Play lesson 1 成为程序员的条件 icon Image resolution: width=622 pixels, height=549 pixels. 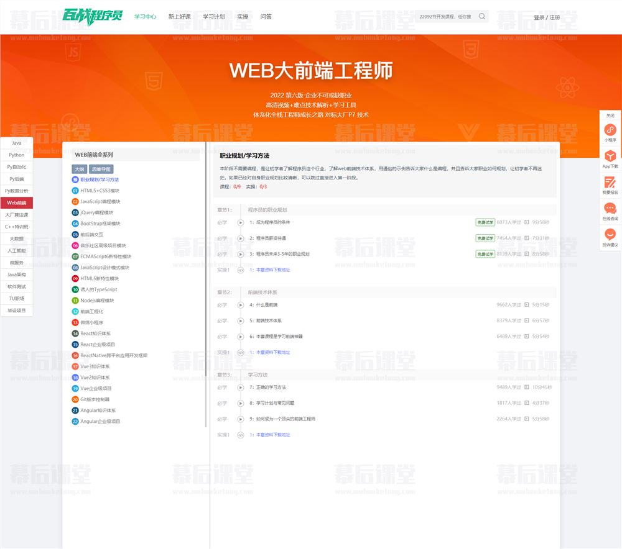240,222
